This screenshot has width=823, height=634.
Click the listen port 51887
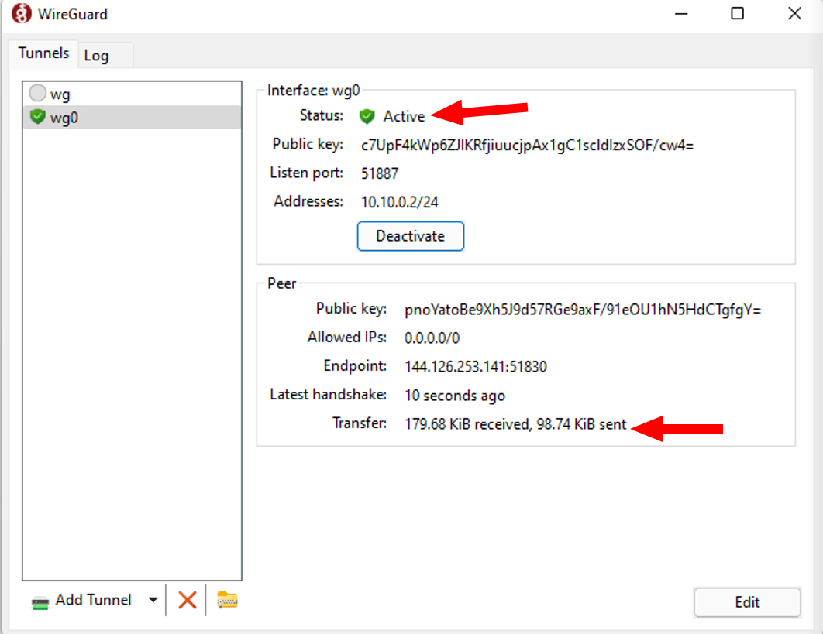[380, 173]
